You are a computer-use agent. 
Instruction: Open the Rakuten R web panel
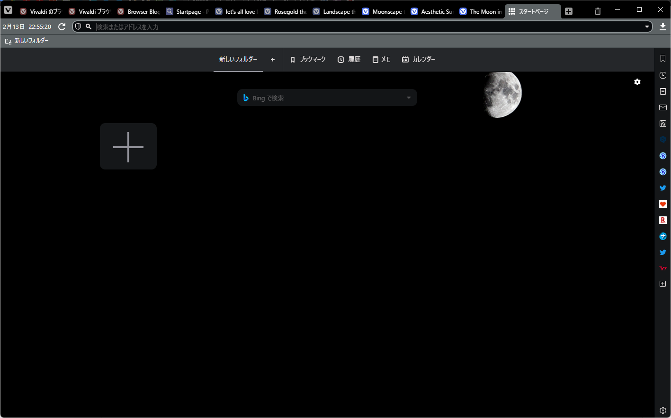(663, 220)
